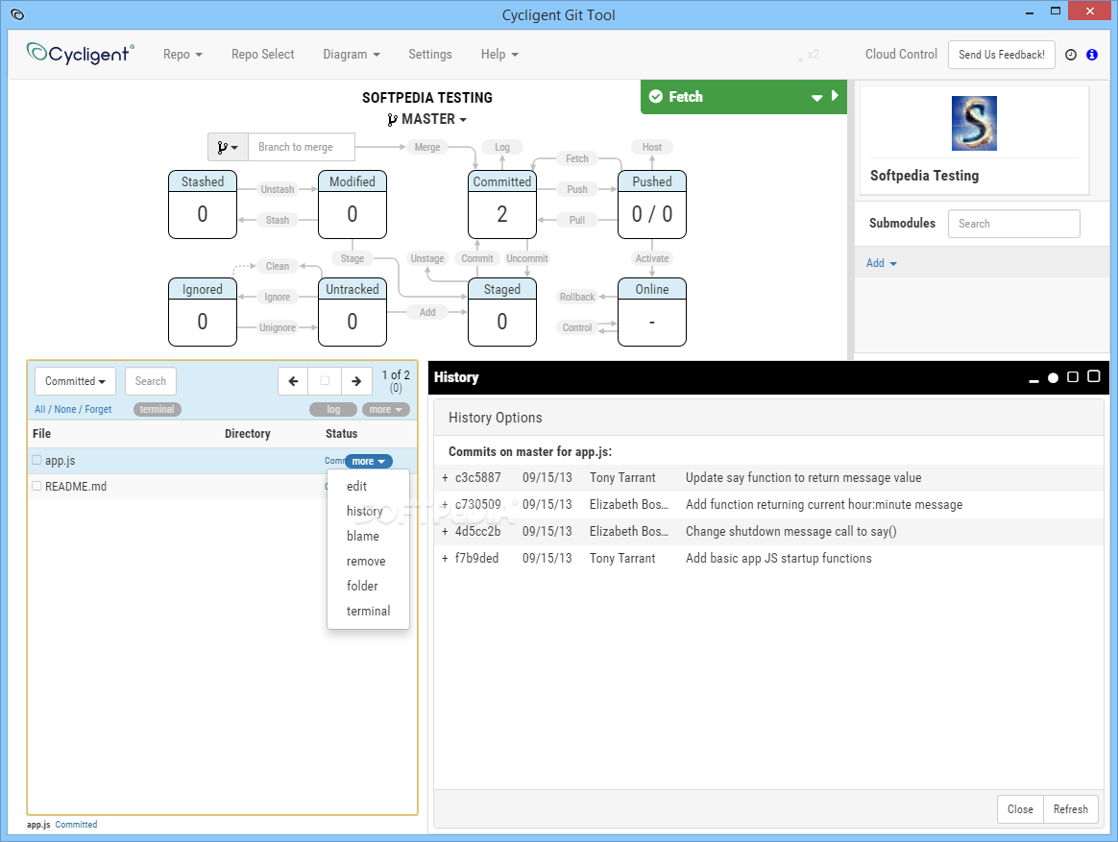Click the Fetch play arrow icon
The width and height of the screenshot is (1118, 842).
pos(835,96)
